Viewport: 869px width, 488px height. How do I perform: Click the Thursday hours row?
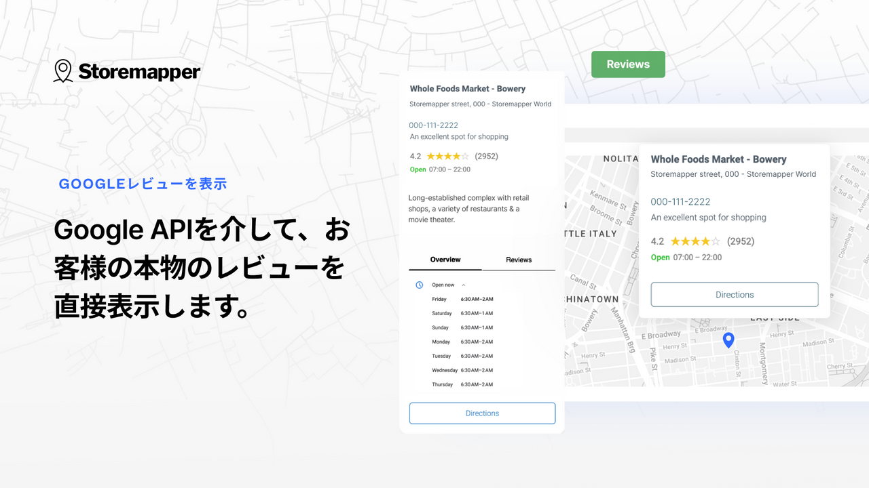pyautogui.click(x=462, y=384)
